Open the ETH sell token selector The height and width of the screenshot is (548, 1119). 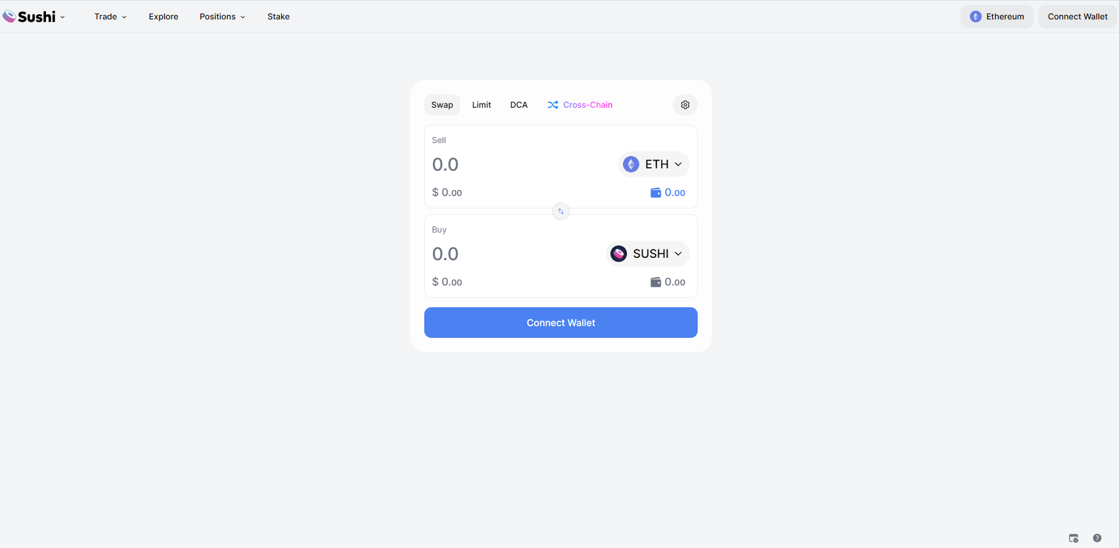click(653, 164)
